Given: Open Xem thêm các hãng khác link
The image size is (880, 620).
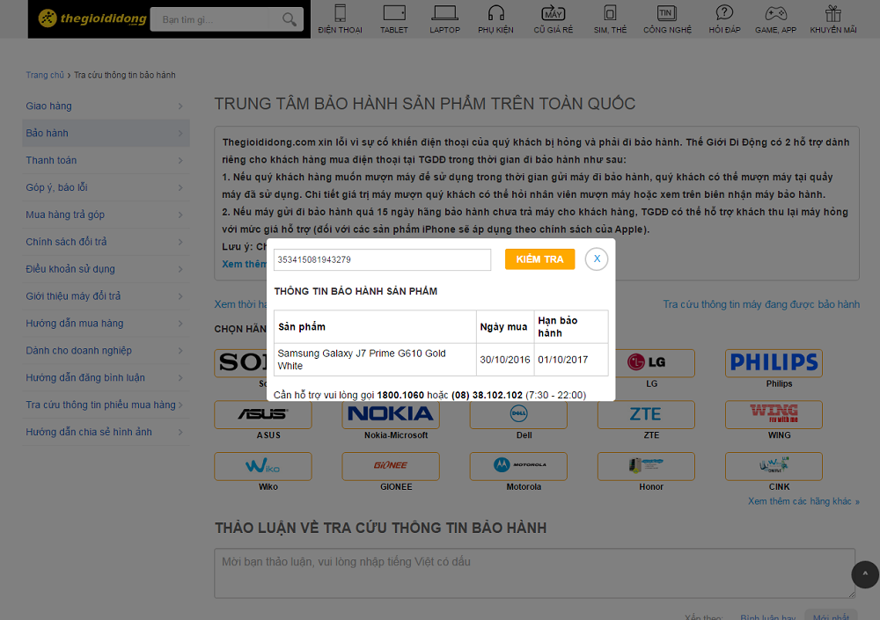Looking at the screenshot, I should click(803, 501).
